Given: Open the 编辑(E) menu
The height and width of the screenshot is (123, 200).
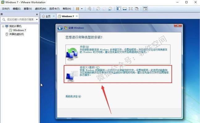Looking at the screenshot, I should tap(17, 9).
